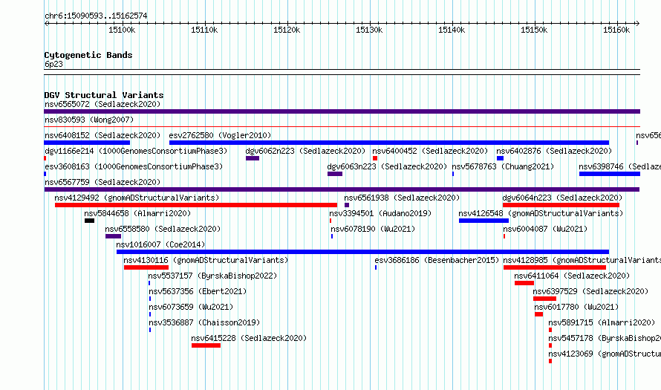Open the esv3608163 label link

[134, 166]
